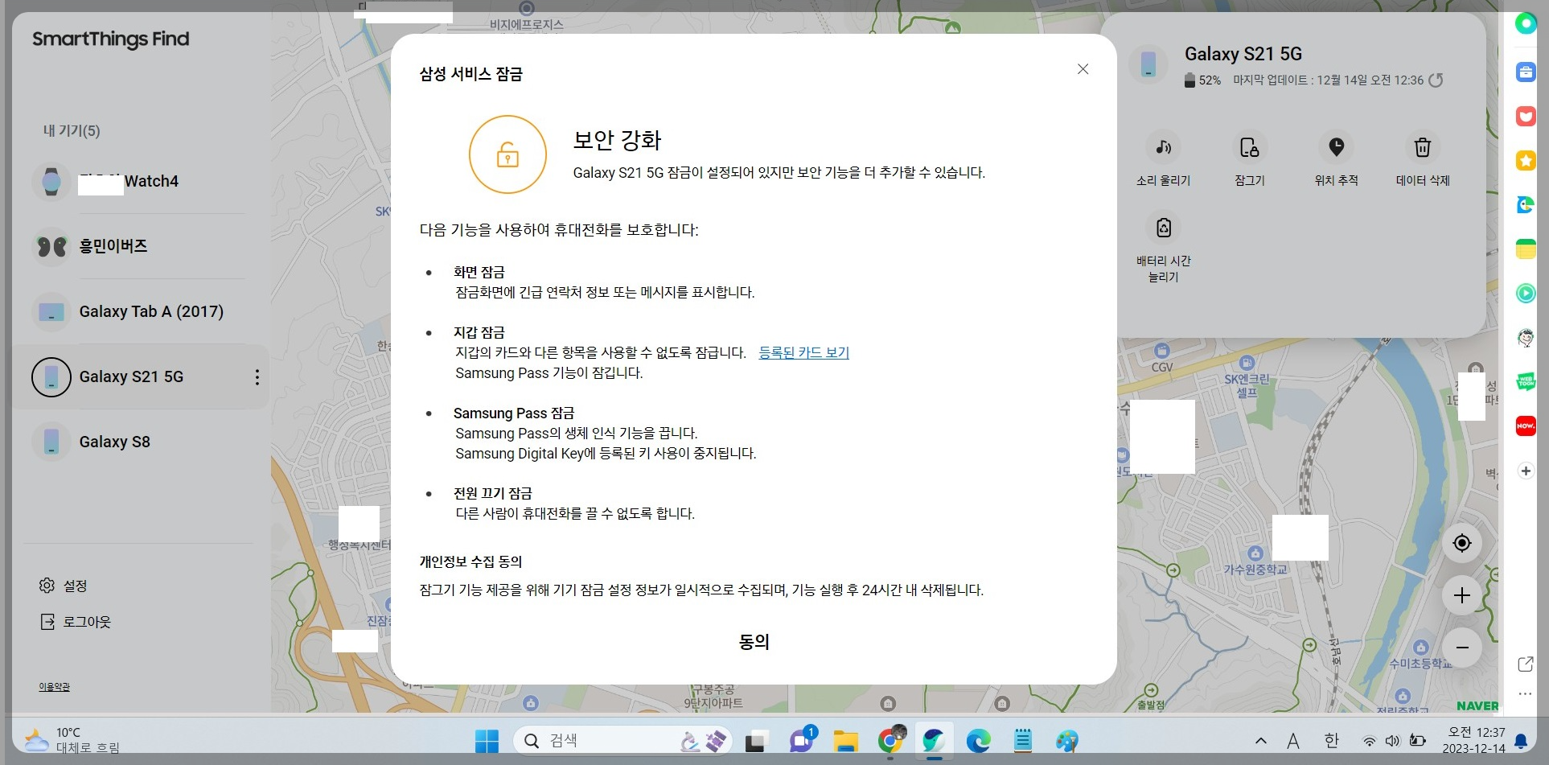Toggle the 한 Korean input mode
Screen dimensions: 1549x765
(1331, 741)
